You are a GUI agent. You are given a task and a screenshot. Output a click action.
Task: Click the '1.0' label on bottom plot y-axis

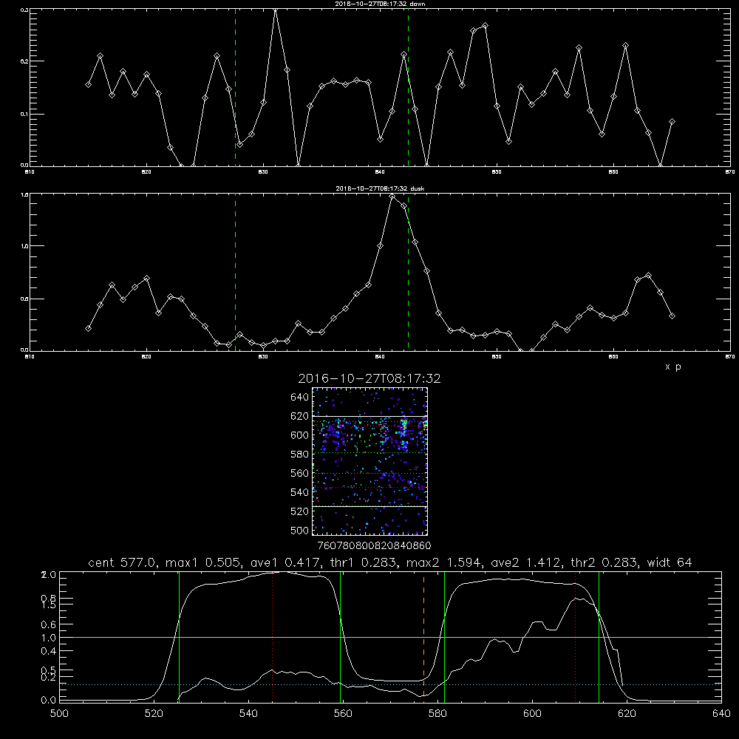pos(49,638)
